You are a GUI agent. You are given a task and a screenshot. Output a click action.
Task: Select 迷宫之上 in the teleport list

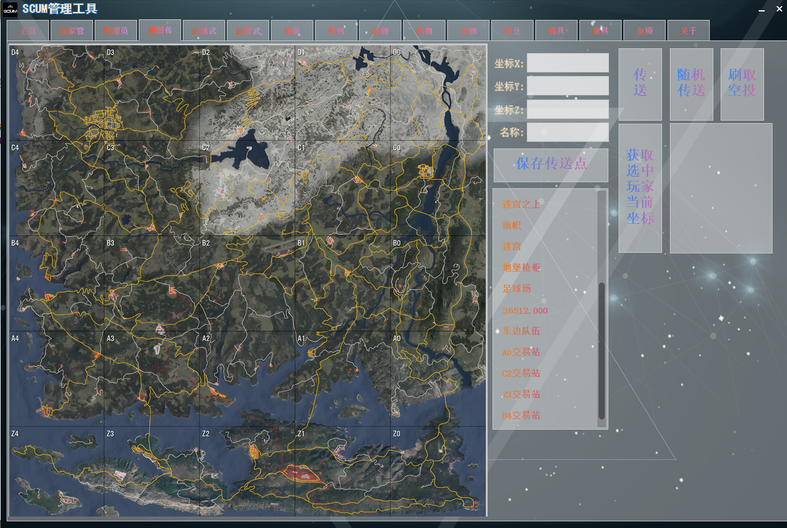coord(521,205)
